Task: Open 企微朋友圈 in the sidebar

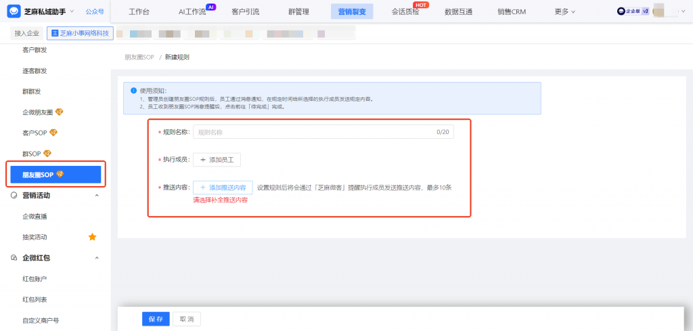Action: [x=38, y=112]
